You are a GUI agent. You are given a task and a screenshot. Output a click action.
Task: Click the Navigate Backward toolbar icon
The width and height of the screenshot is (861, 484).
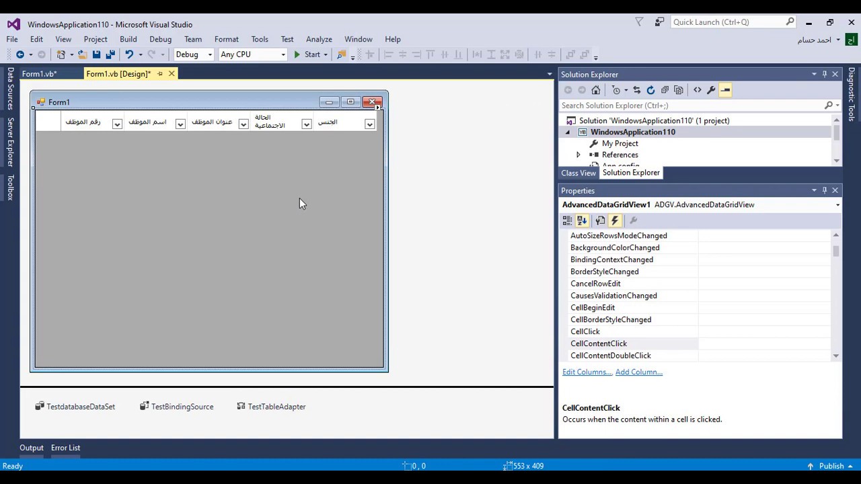tap(20, 54)
